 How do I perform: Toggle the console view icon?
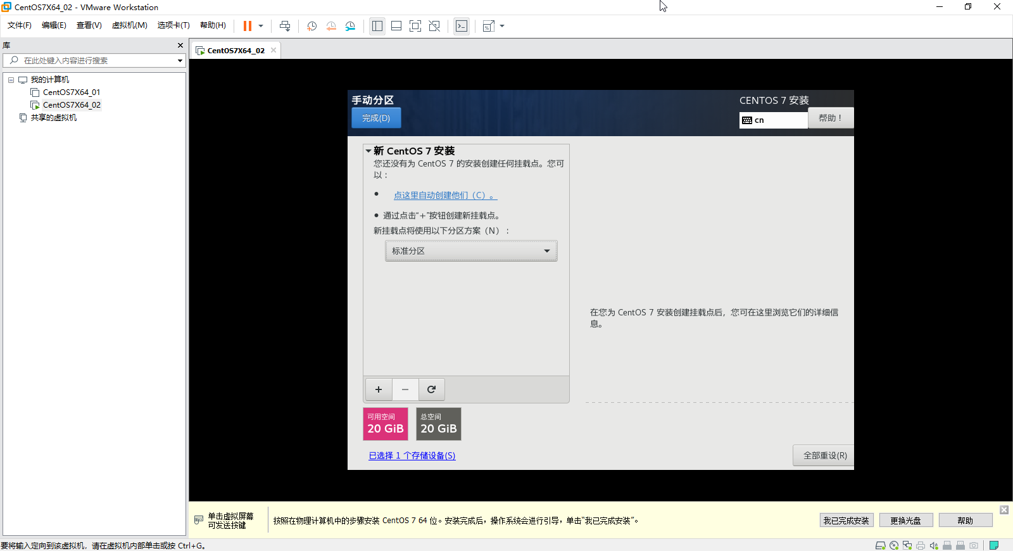click(462, 26)
